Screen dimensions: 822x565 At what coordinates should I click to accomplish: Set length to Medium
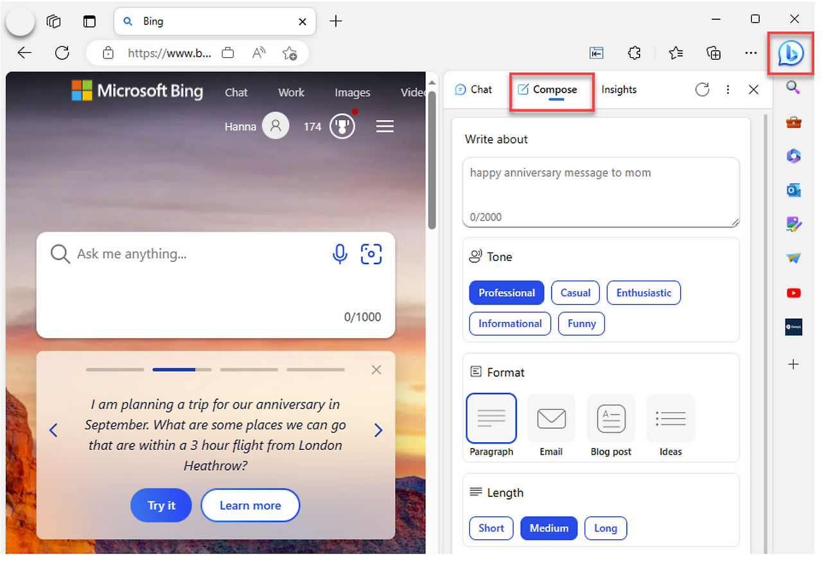[549, 528]
